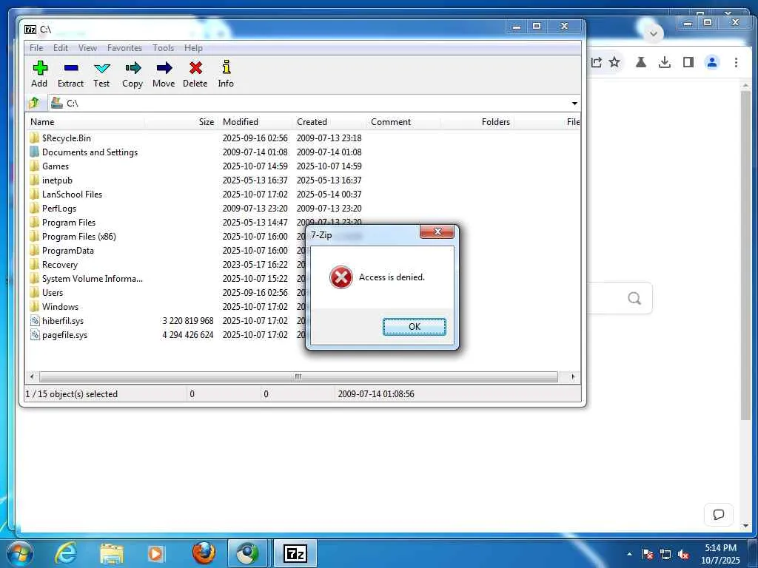The width and height of the screenshot is (758, 568).
Task: Select the Games folder
Action: tap(55, 166)
